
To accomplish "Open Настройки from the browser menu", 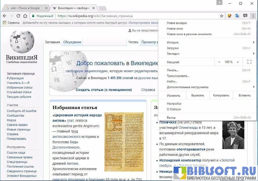I will click(x=174, y=104).
